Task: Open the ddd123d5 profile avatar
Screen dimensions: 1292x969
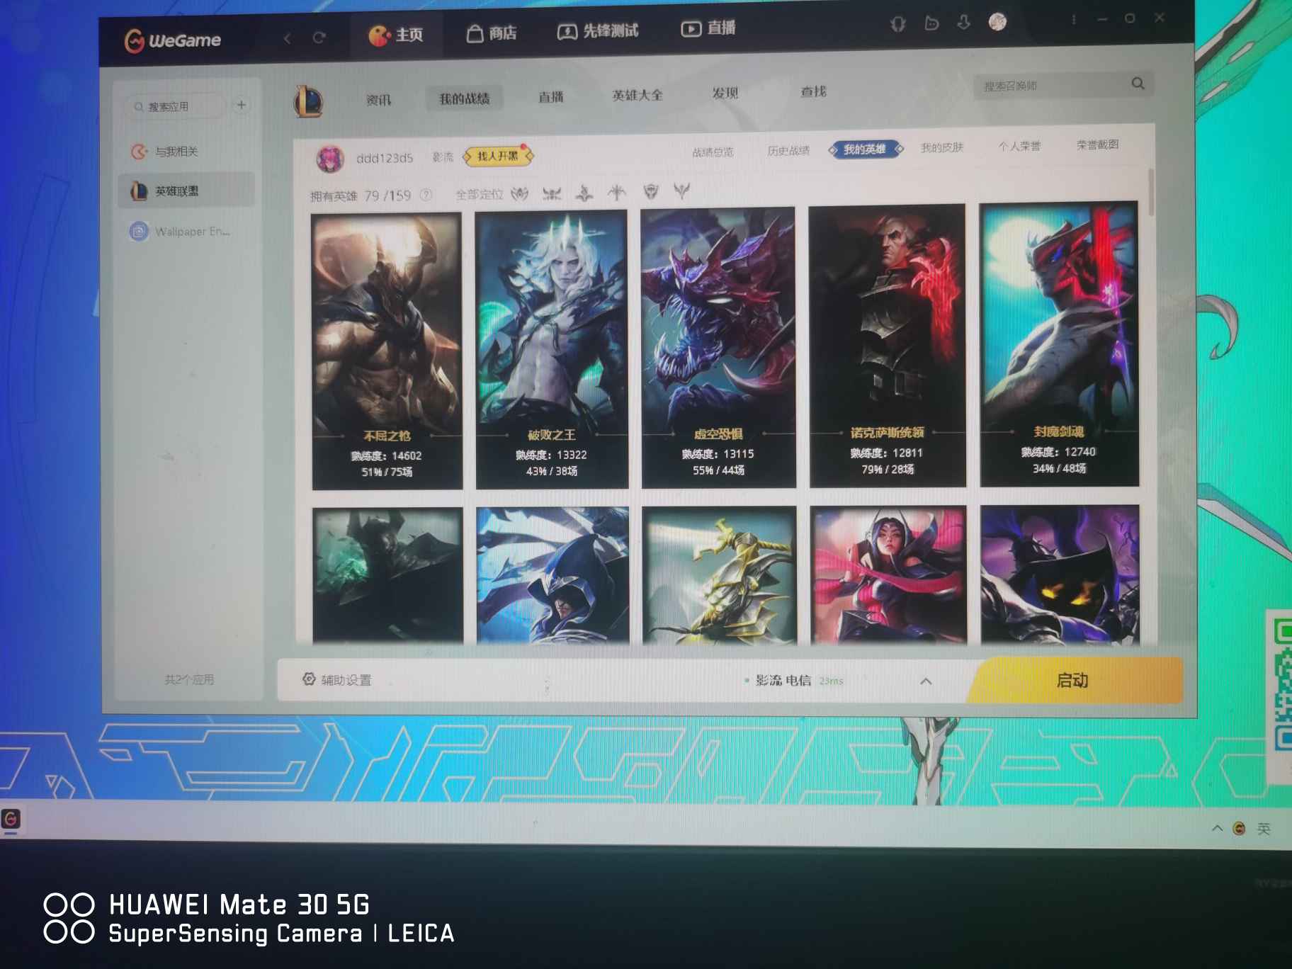Action: (x=330, y=159)
